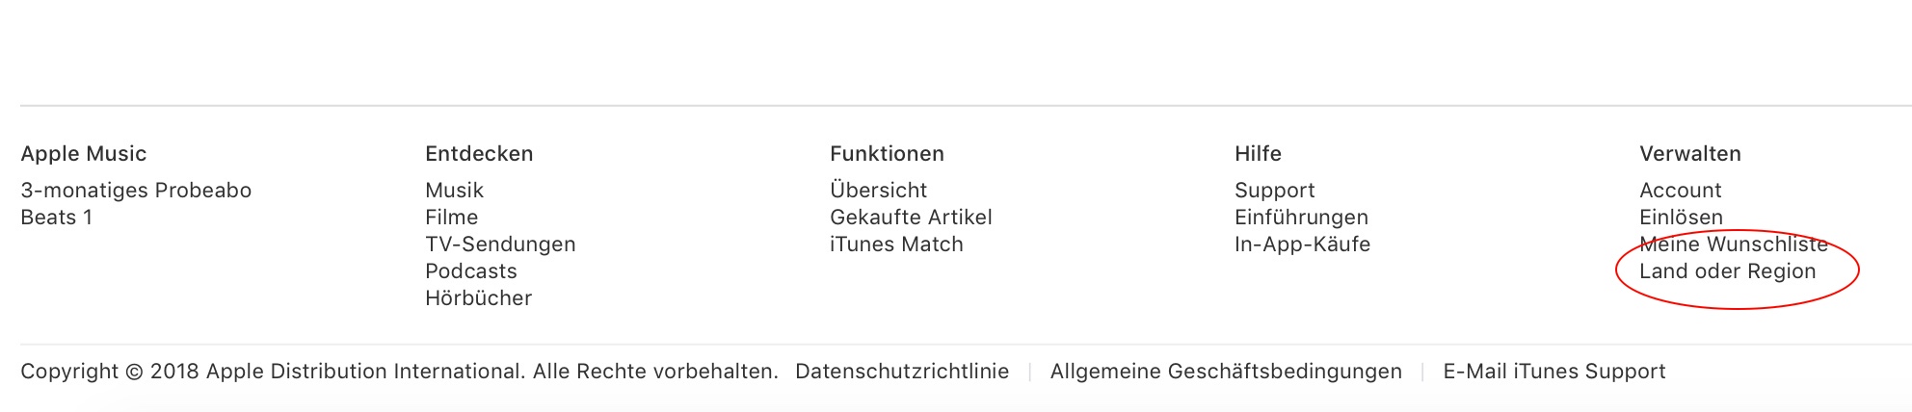Viewport: 1912px width, 412px height.
Task: Select the In-App-Käufe help link
Action: click(1302, 245)
